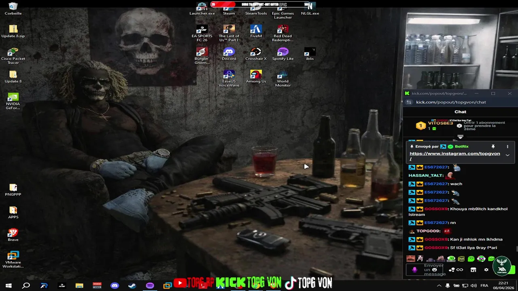Launch Burglin' Gnomes game icon

[x=202, y=56]
